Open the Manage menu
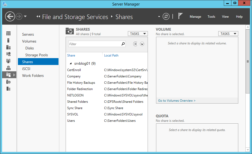The width and height of the screenshot is (252, 154). (x=195, y=16)
